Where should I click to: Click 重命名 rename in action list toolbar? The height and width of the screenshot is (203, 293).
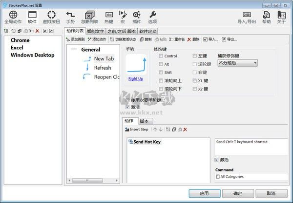177,39
